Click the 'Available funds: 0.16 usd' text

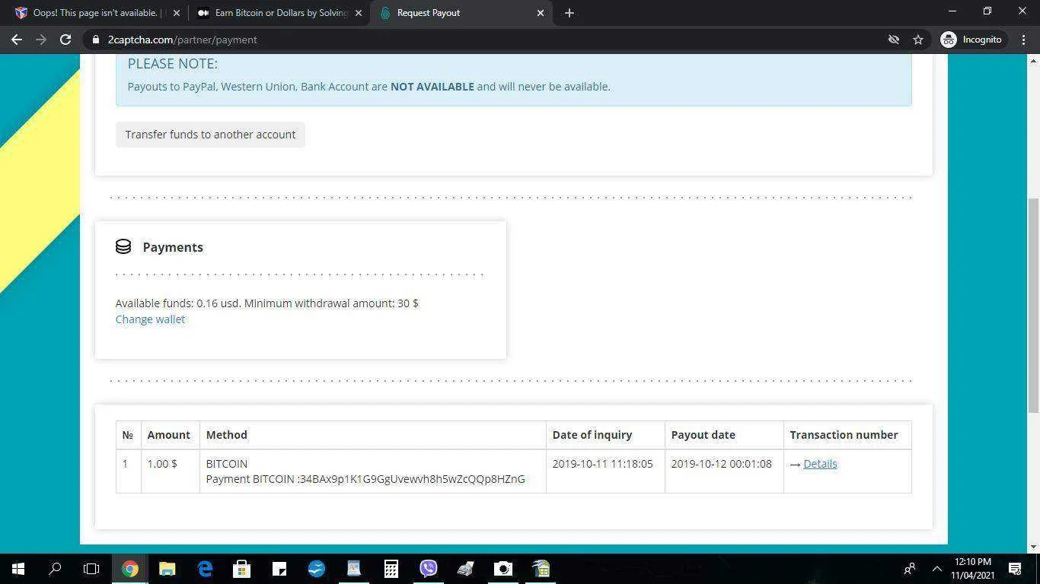pos(178,303)
